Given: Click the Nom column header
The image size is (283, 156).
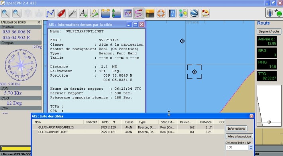Looking at the screenshot, I should pyautogui.click(x=58, y=122).
